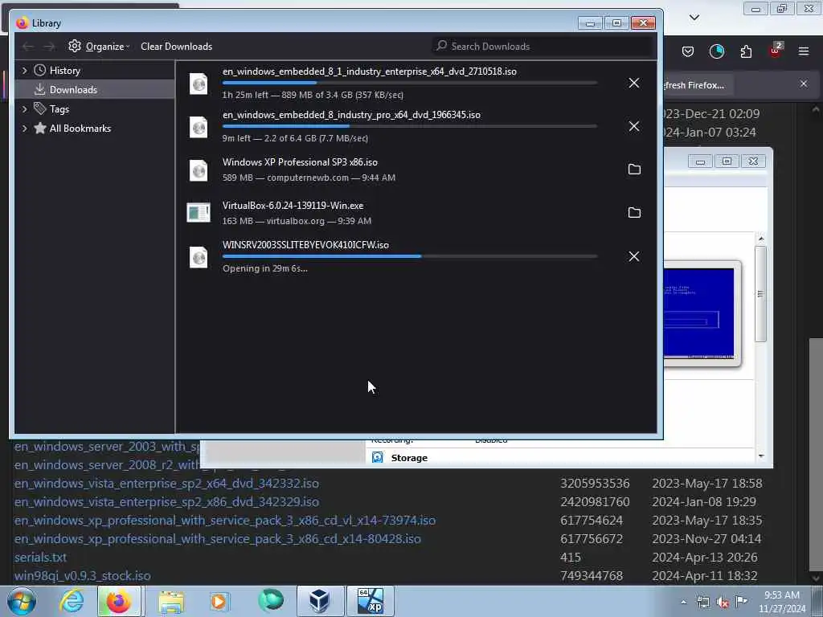Click the Refresh Firefox button
The width and height of the screenshot is (823, 617).
tap(697, 85)
